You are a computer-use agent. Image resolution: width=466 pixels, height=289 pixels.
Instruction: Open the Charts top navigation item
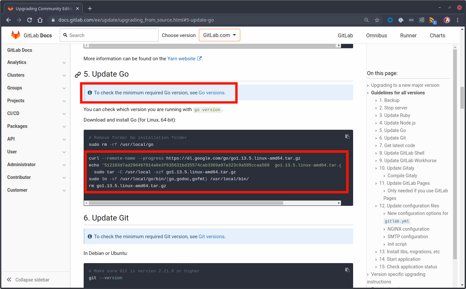(x=437, y=35)
